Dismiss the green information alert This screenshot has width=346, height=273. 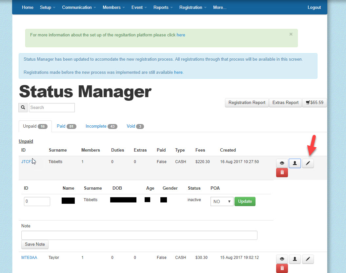[291, 34]
